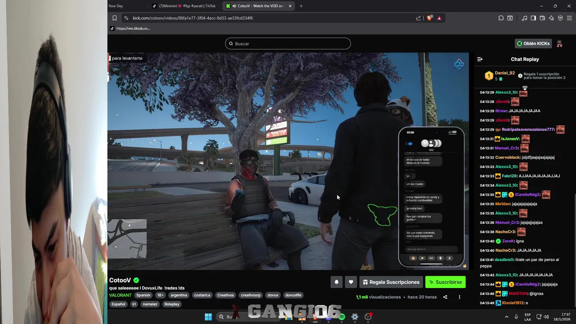Select the Spanish tag
Image resolution: width=576 pixels, height=324 pixels.
[x=143, y=295]
